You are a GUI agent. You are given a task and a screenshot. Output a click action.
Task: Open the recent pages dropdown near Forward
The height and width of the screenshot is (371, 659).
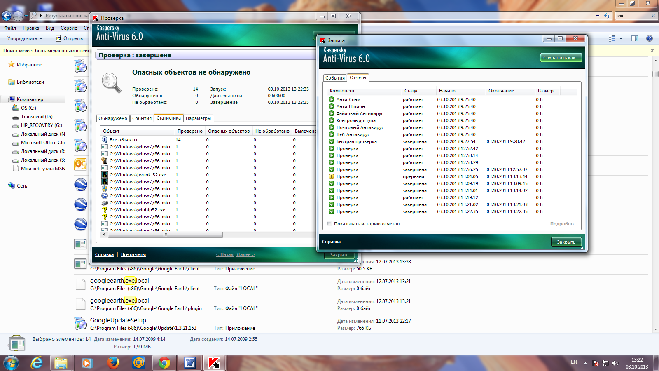pyautogui.click(x=26, y=16)
